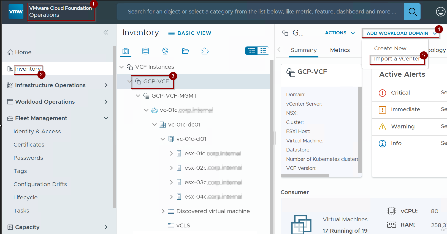Switch to the flat list view toggle

point(263,51)
